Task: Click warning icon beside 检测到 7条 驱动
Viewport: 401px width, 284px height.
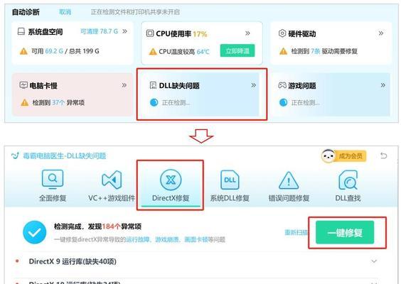Action: point(283,51)
